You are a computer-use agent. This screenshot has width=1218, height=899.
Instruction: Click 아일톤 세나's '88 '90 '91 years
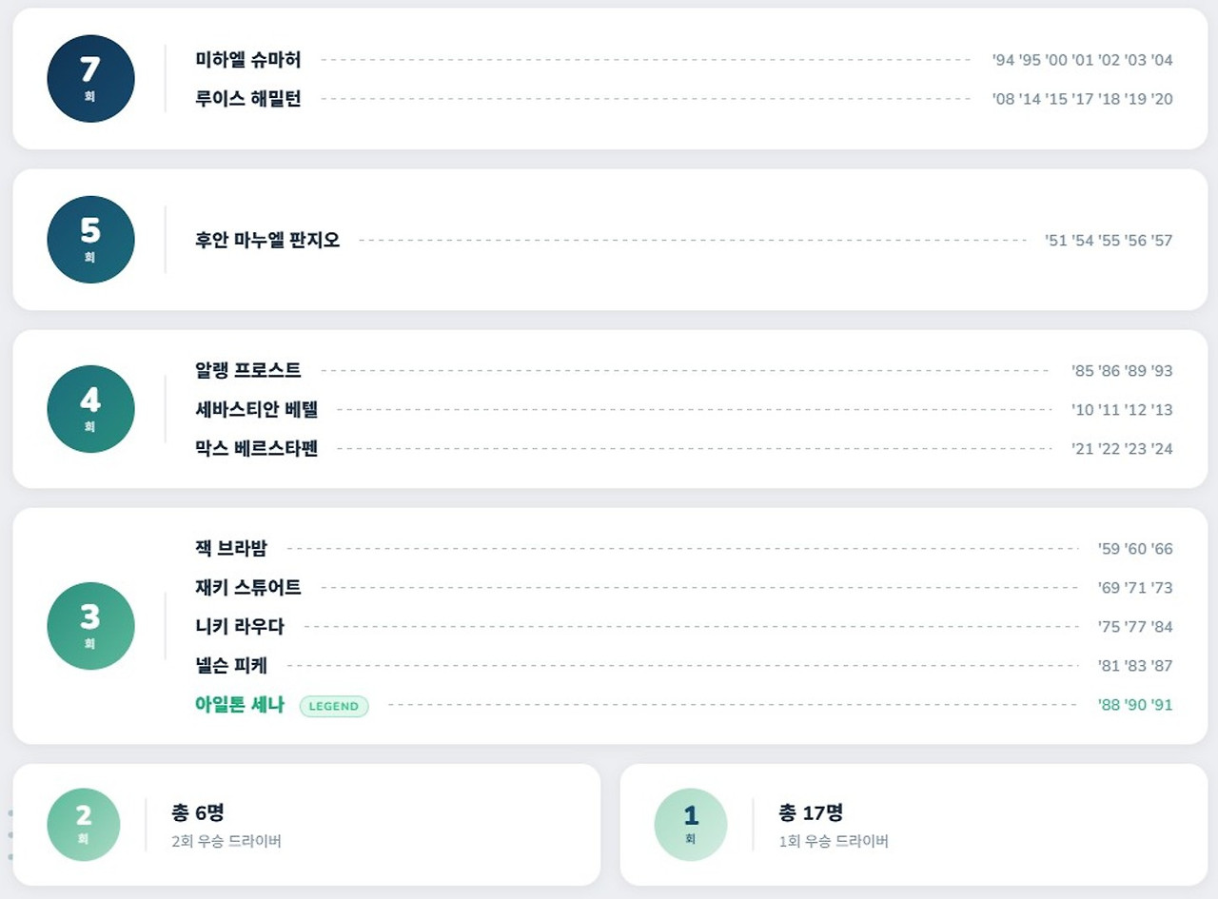(1135, 706)
